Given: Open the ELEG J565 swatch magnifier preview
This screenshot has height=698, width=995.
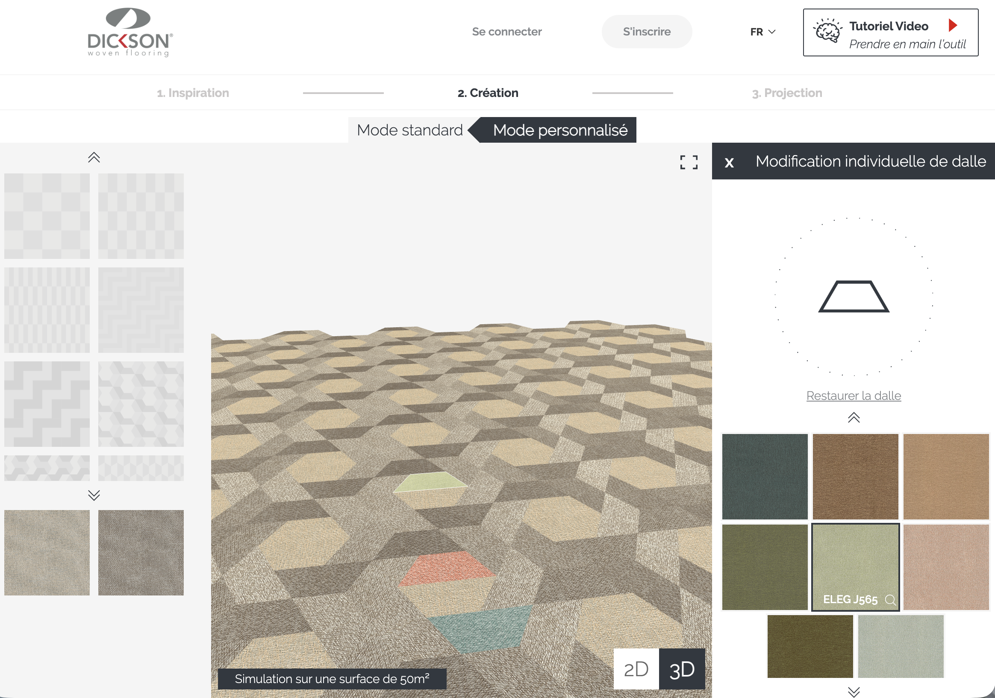Looking at the screenshot, I should click(x=891, y=600).
